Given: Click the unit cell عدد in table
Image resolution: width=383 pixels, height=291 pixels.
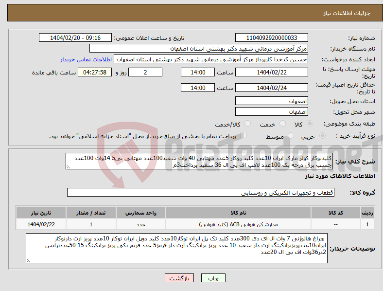Looking at the screenshot, I should point(141,224).
